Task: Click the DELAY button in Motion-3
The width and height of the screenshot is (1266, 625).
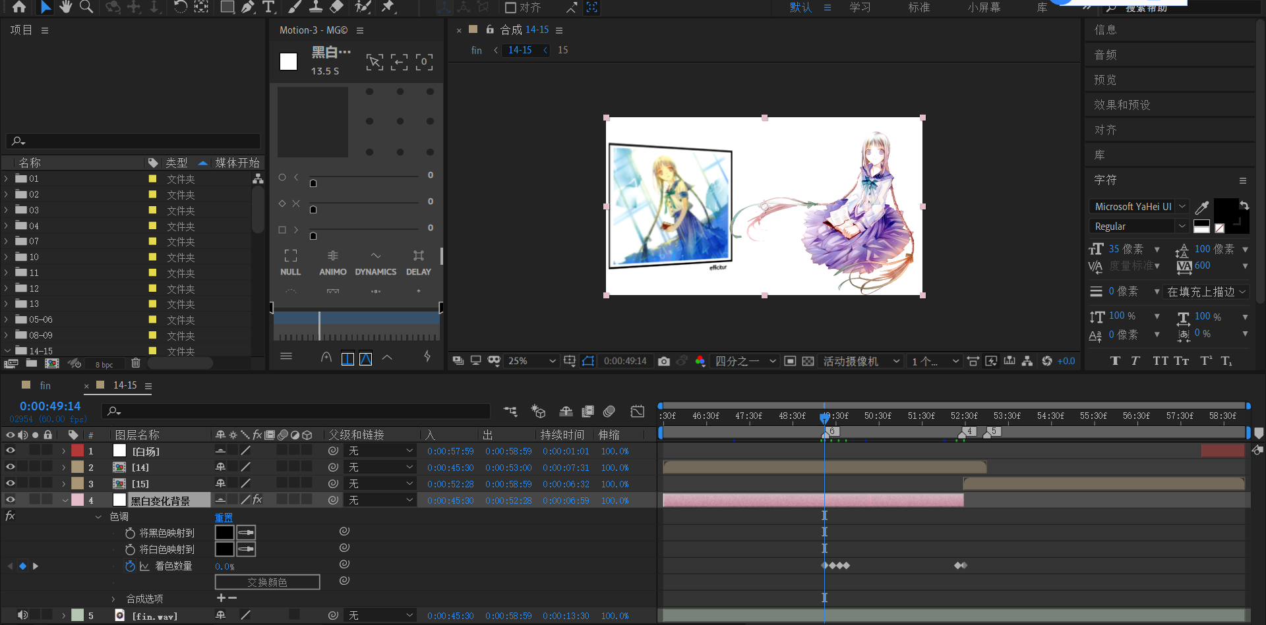Action: coord(419,263)
